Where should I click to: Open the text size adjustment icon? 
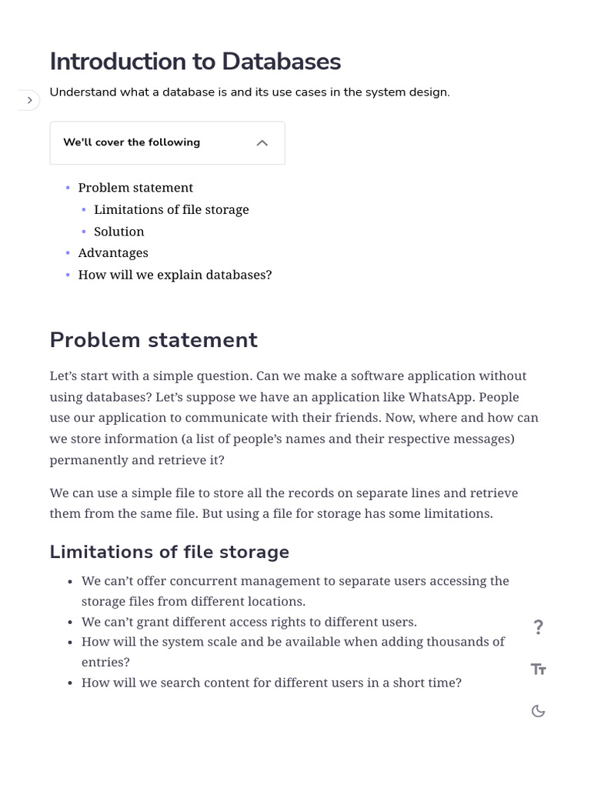coord(538,669)
